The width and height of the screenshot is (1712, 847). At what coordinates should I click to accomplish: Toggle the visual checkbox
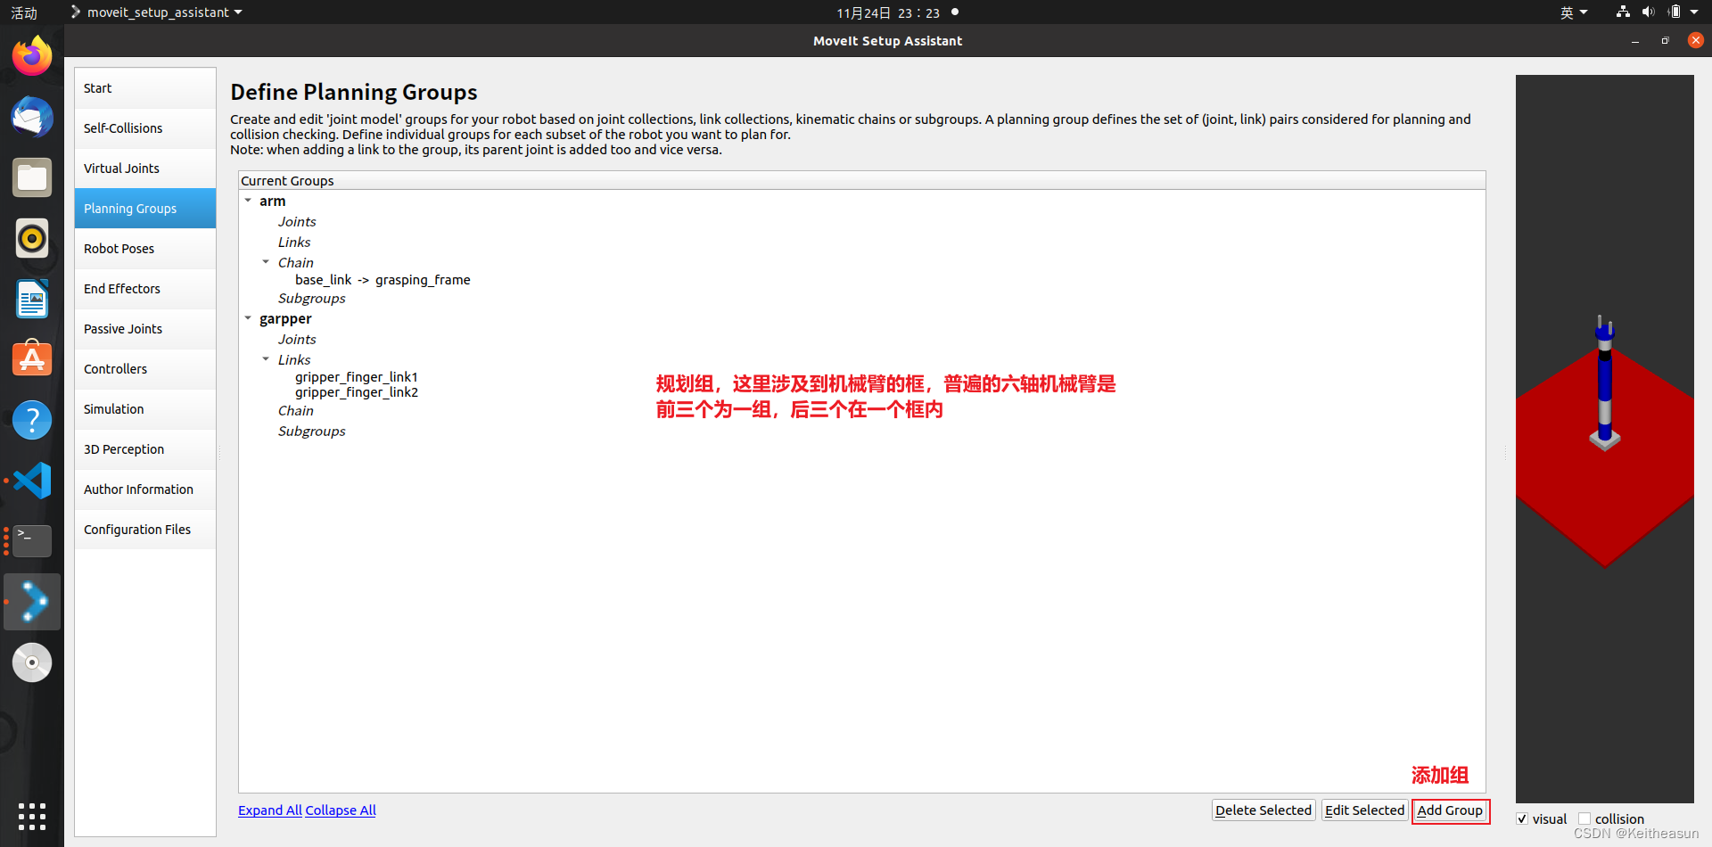click(x=1522, y=818)
